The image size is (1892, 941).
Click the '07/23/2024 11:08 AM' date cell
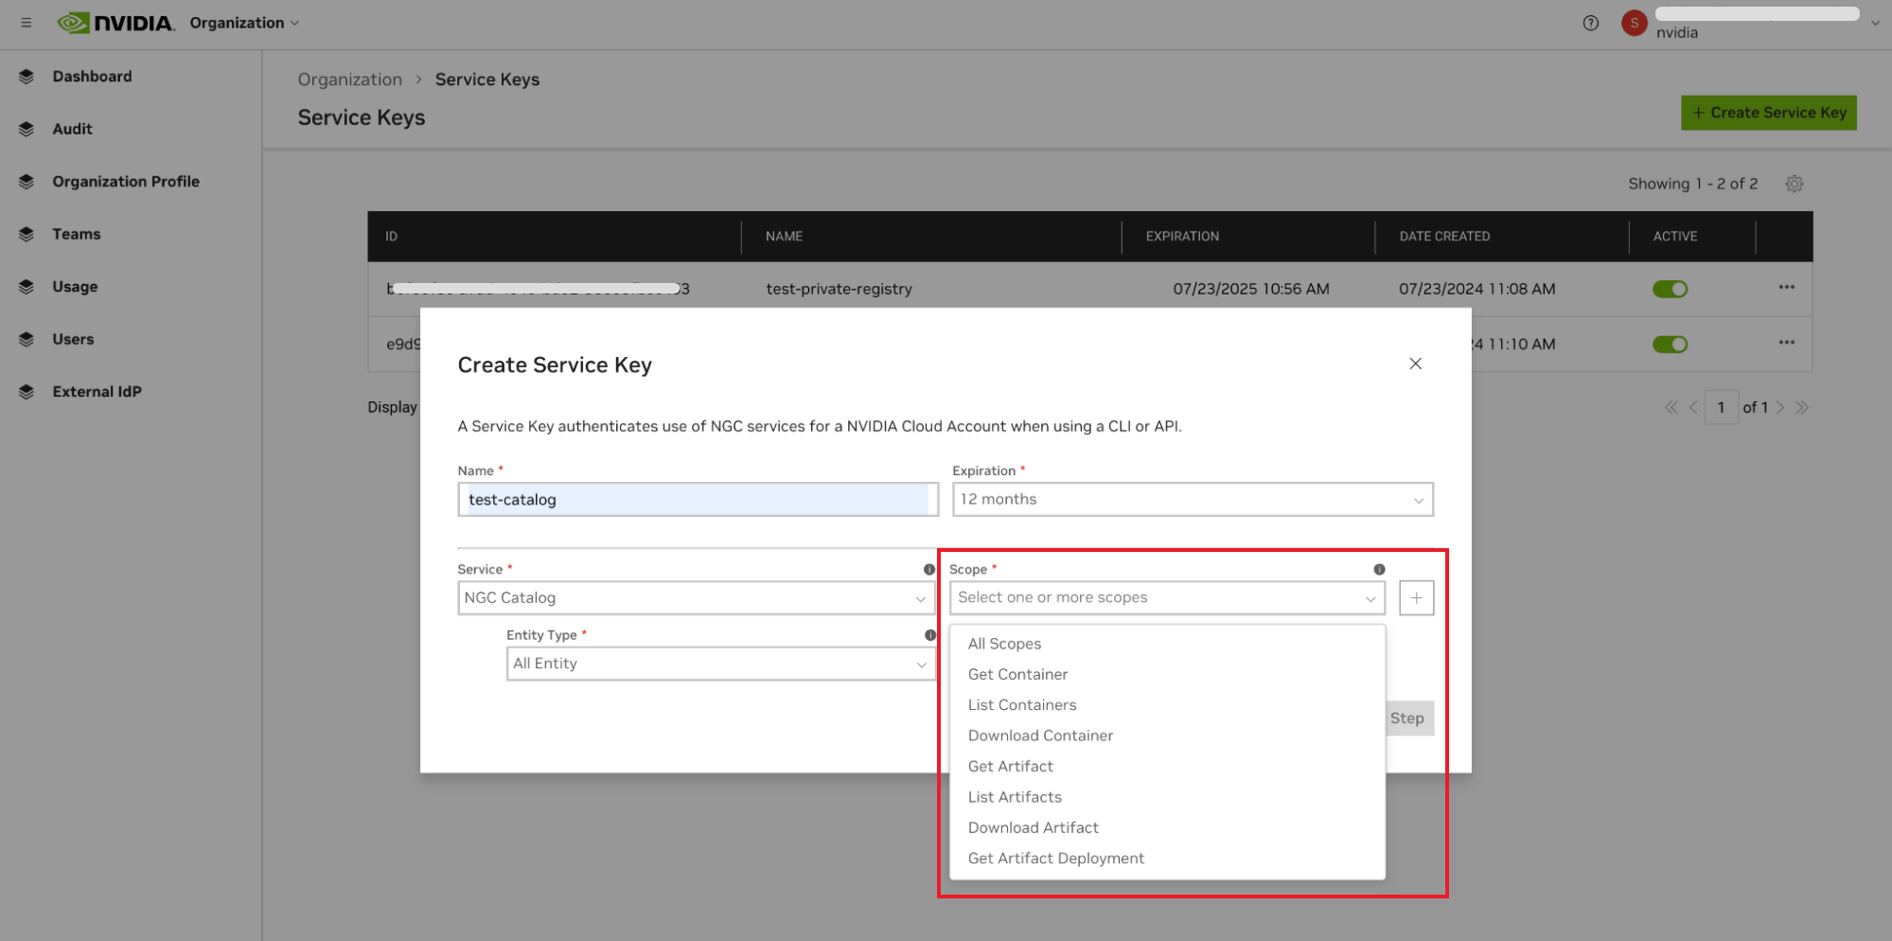click(1476, 289)
